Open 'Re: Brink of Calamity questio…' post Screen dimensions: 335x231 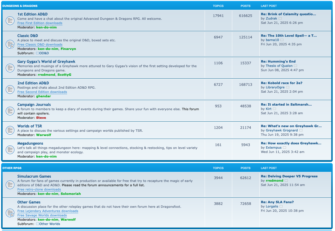point(288,14)
